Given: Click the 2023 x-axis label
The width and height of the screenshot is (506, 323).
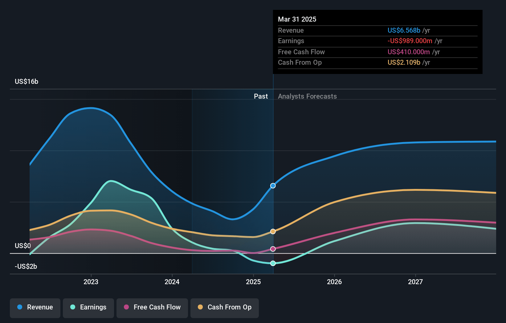Looking at the screenshot, I should pyautogui.click(x=91, y=282).
